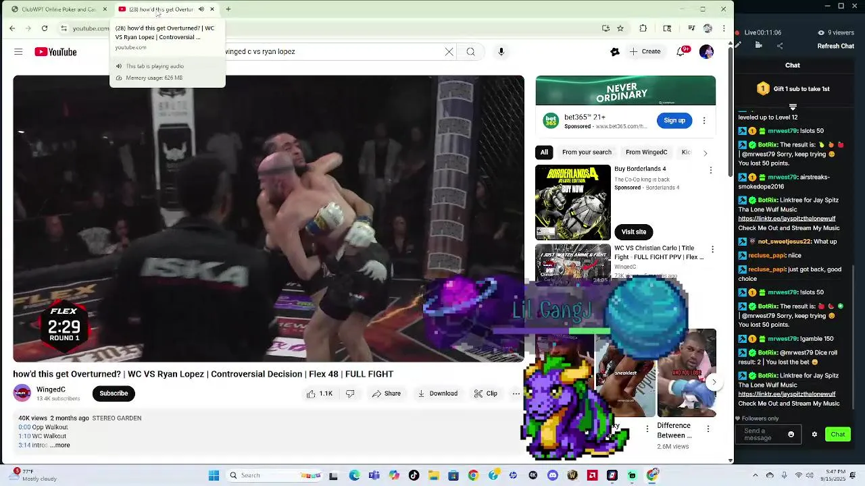Open the YouTube hamburger guide menu
This screenshot has height=486, width=865.
pos(18,52)
